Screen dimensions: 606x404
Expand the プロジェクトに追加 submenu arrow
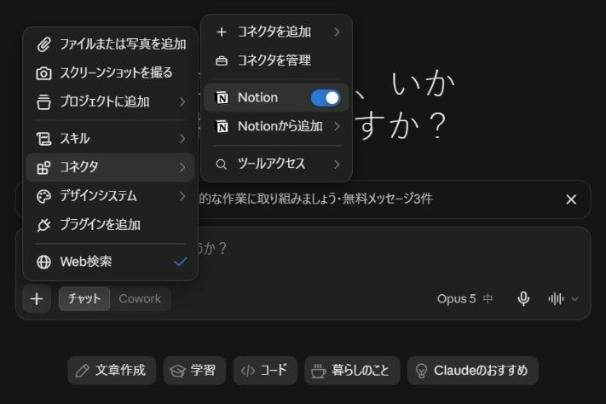[182, 102]
